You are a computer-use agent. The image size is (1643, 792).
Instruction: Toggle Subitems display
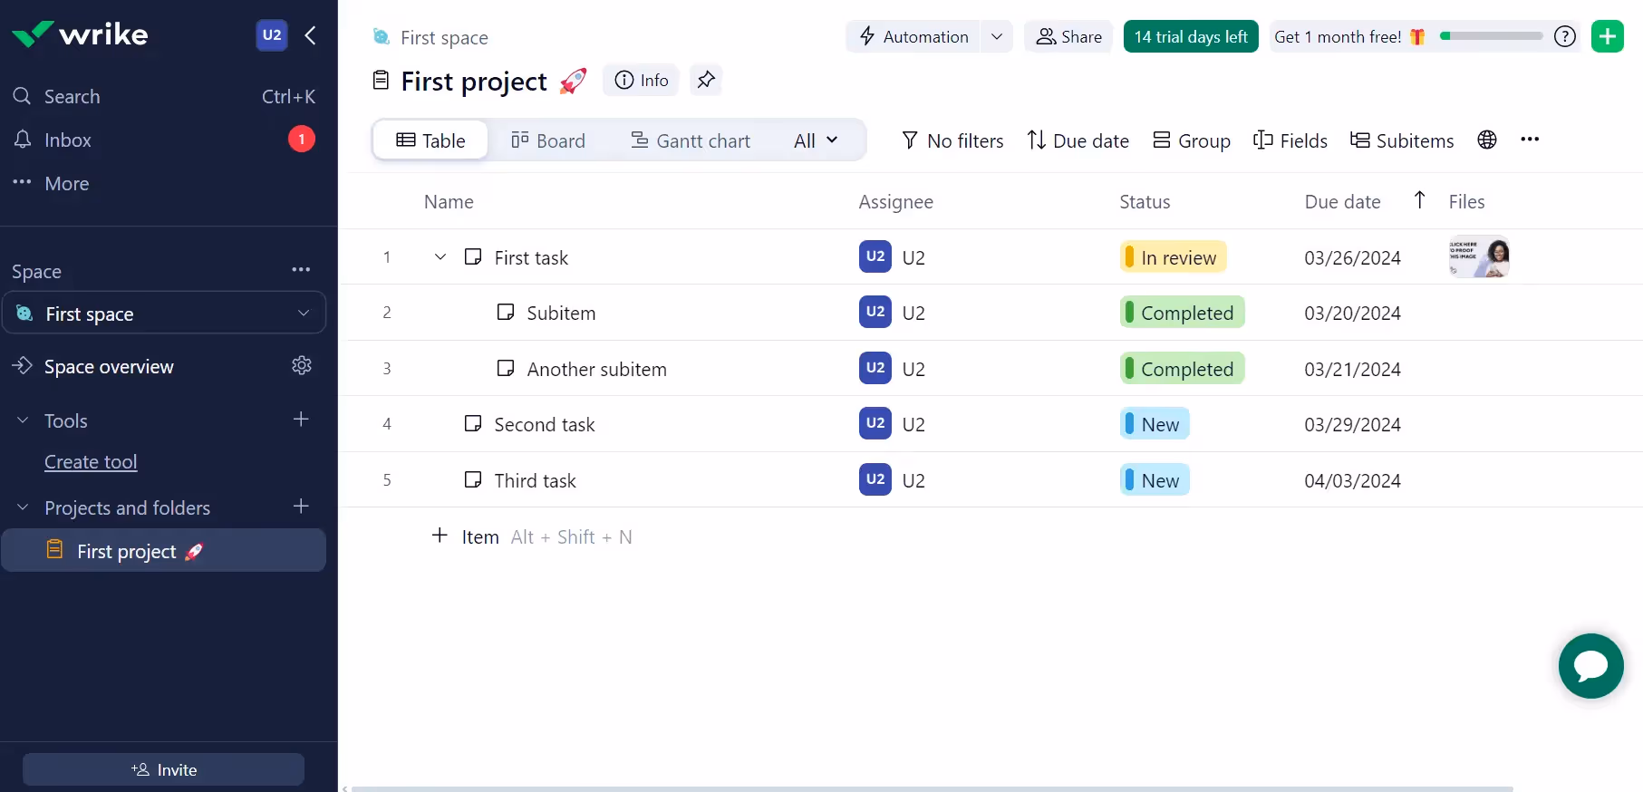coord(1402,140)
